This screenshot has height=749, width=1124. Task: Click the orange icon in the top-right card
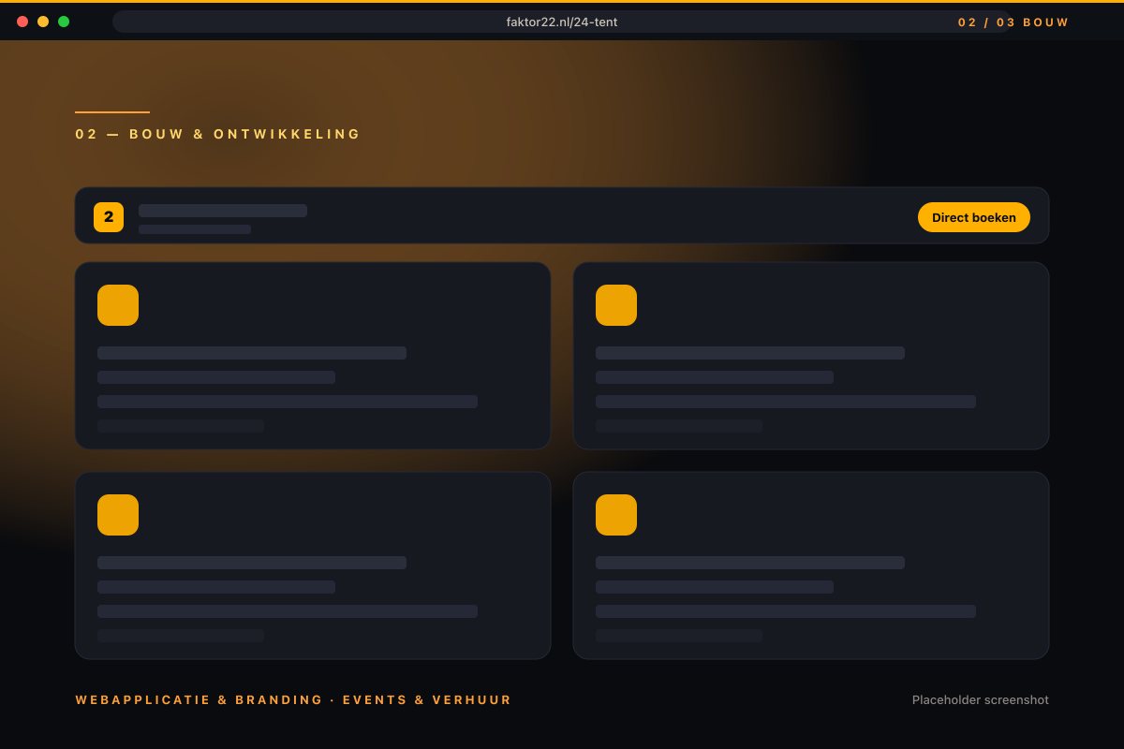pos(616,305)
